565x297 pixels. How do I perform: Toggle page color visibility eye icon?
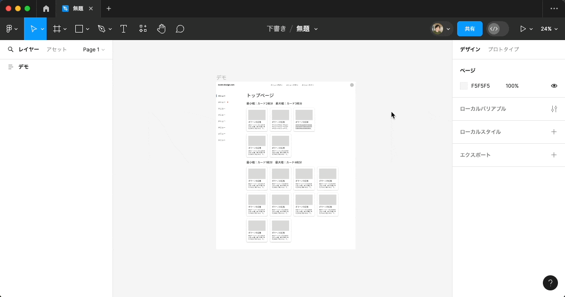tap(554, 86)
